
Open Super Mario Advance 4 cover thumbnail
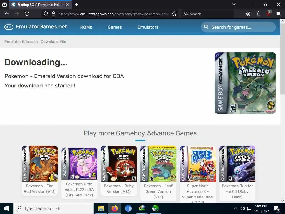point(198,164)
